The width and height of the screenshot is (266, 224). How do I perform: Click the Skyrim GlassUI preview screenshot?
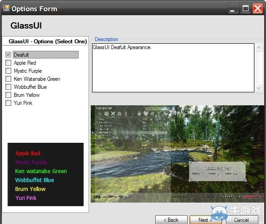click(x=177, y=154)
